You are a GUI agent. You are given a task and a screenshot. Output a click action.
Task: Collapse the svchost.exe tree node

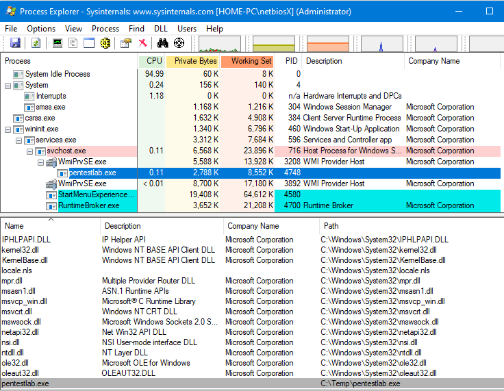point(29,151)
